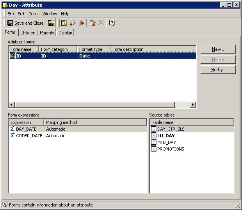Click the Form category column header
242x210 pixels.
click(x=55, y=49)
